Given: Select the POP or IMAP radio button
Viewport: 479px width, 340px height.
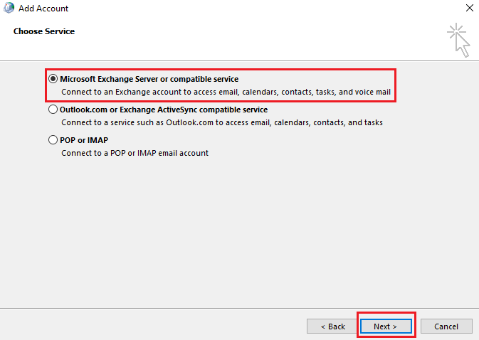Looking at the screenshot, I should coord(53,140).
